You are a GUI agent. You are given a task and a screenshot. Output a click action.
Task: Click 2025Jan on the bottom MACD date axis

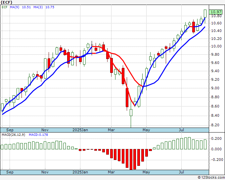coord(80,172)
